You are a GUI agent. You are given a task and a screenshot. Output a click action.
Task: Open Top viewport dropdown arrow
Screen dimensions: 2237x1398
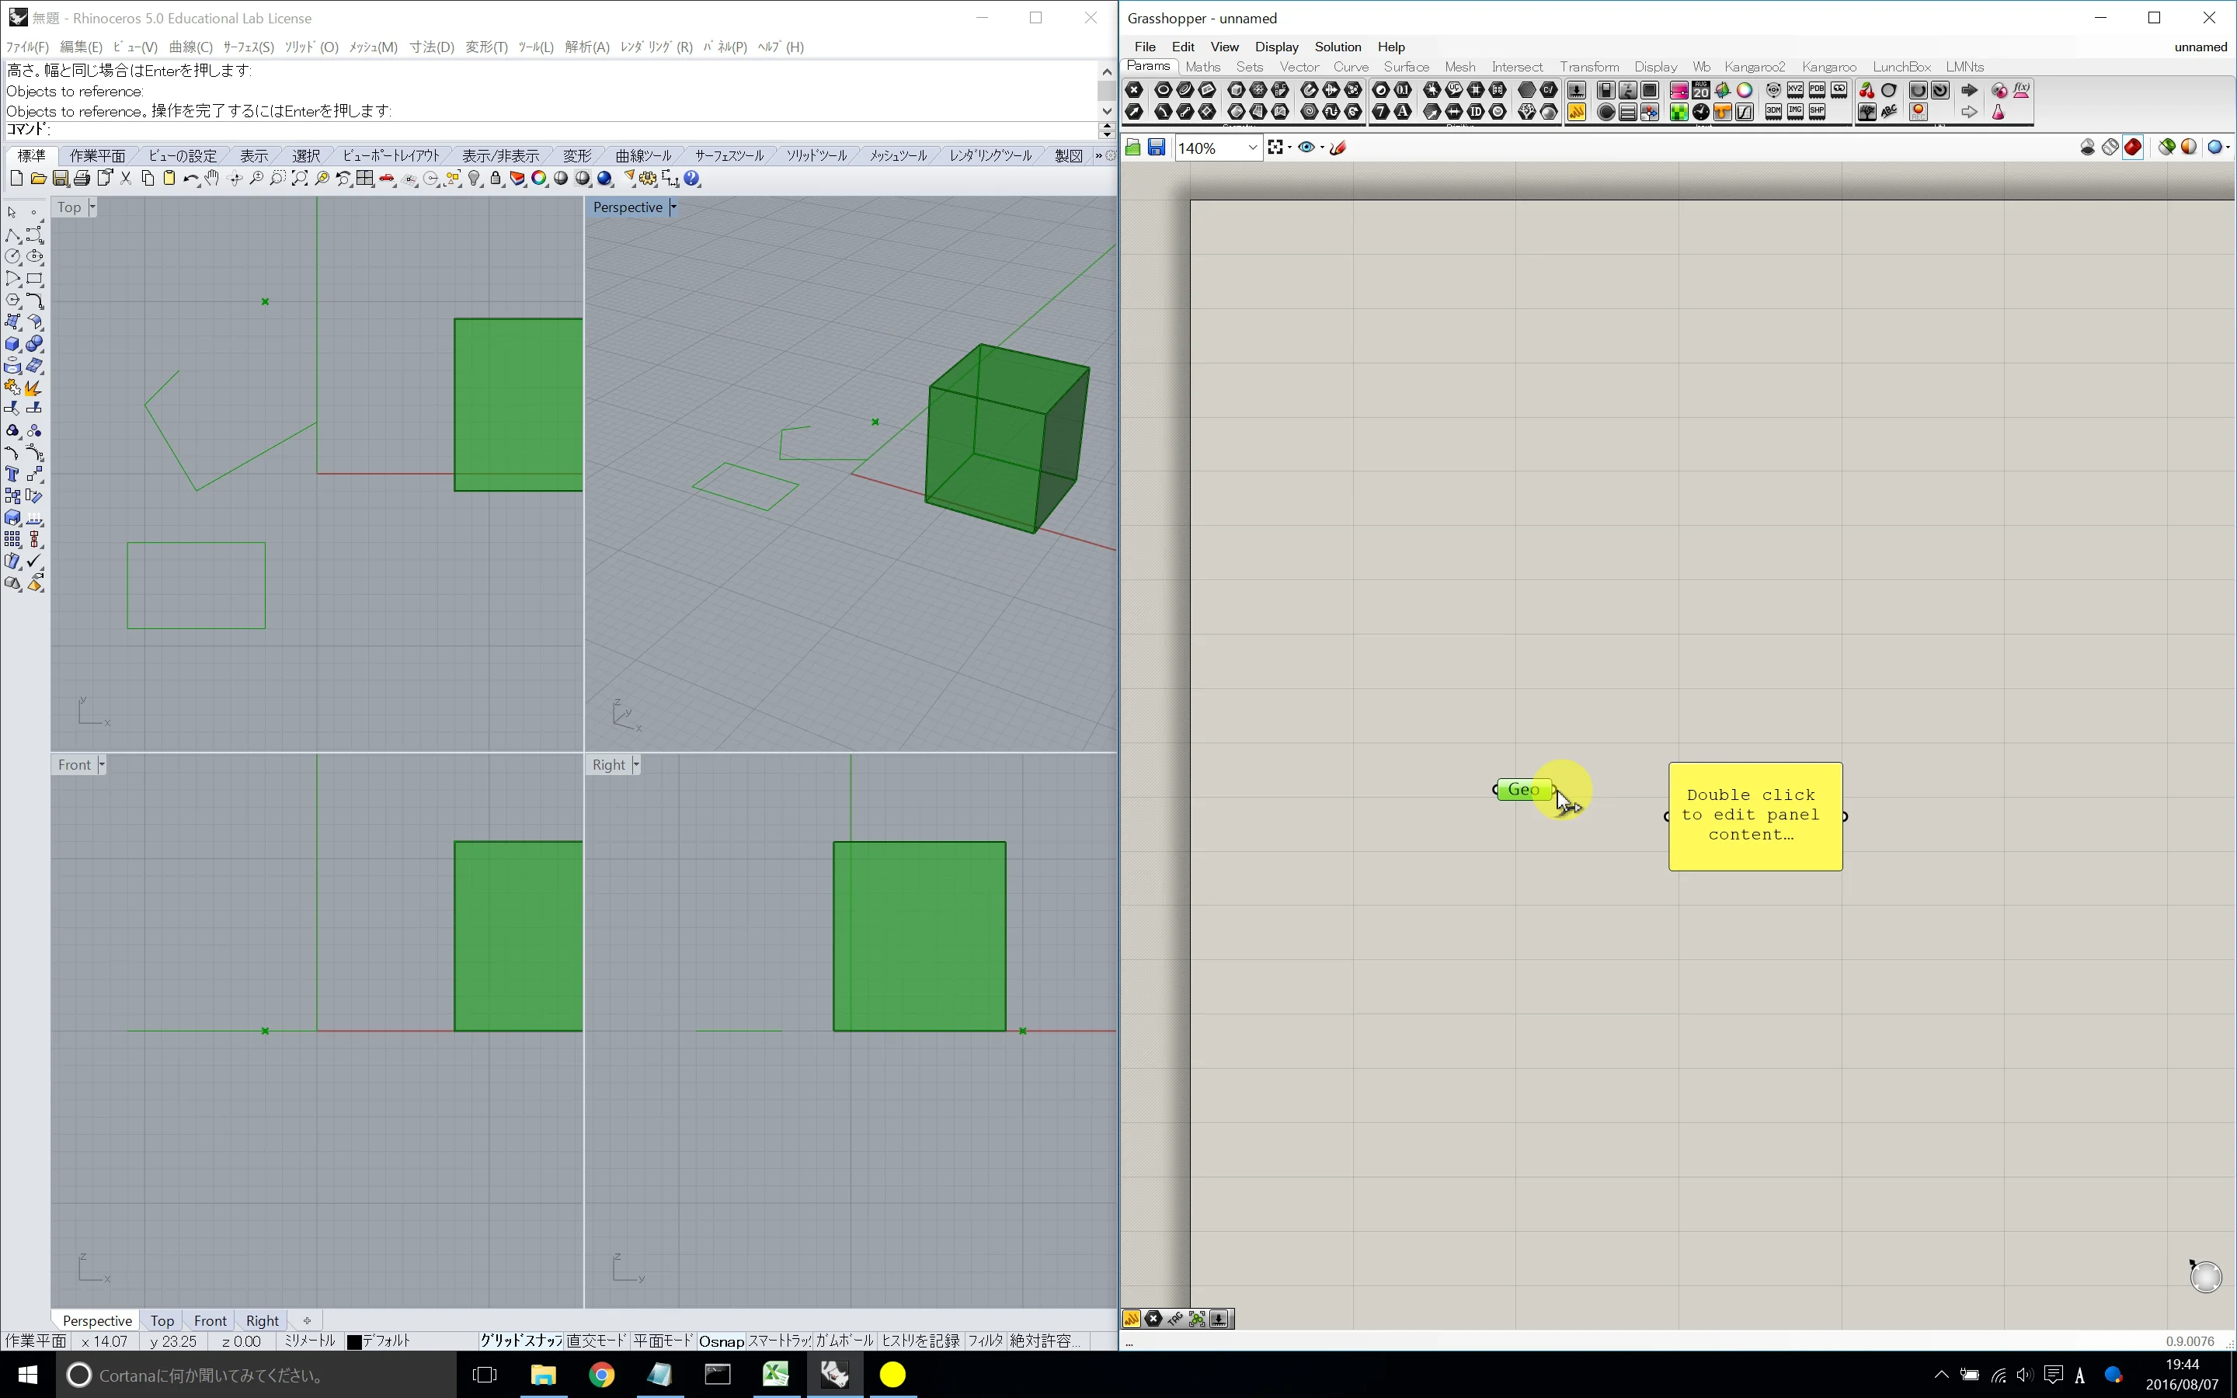tap(92, 207)
